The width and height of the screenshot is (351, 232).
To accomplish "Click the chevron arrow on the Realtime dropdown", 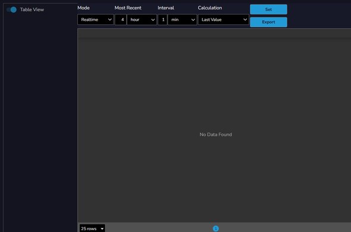I will (109, 20).
